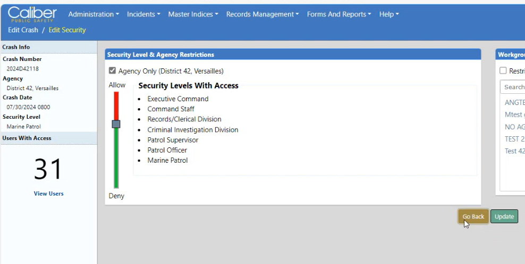The image size is (525, 264).
Task: Click the workgroup Search field
Action: tap(513, 87)
